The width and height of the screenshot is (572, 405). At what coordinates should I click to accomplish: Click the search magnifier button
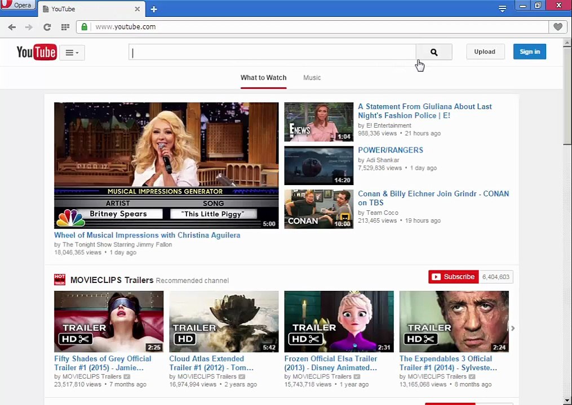434,52
